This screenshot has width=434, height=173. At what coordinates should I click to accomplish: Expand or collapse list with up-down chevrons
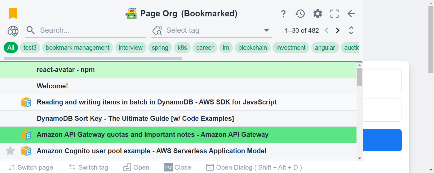tap(351, 30)
